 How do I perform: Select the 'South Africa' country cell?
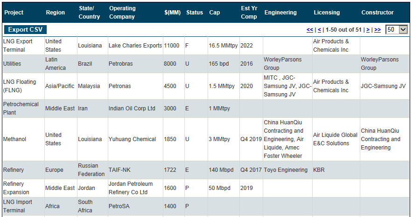(92, 206)
